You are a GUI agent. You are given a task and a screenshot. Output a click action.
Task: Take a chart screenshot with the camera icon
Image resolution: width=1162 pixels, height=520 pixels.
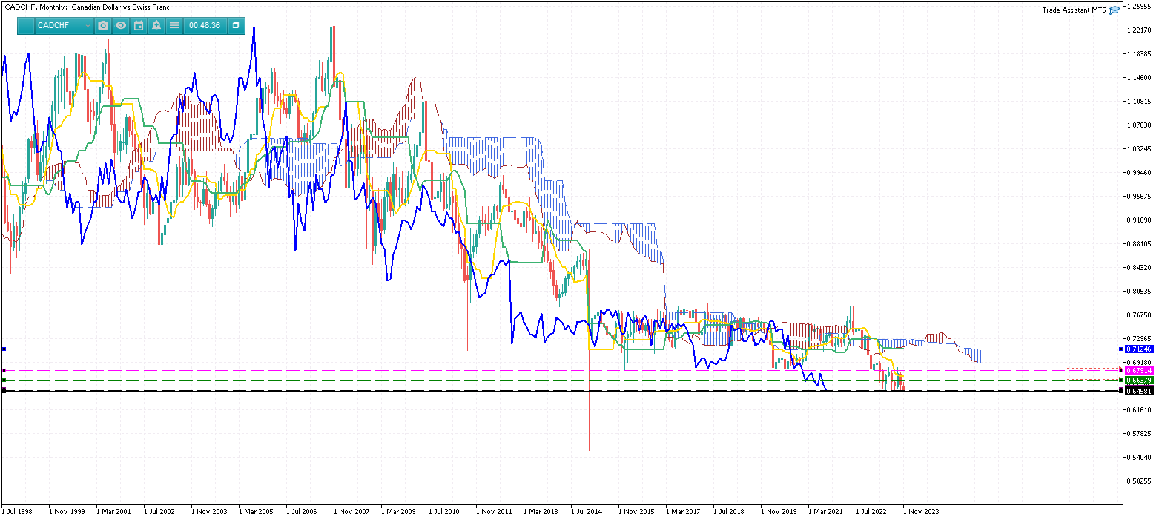click(103, 25)
